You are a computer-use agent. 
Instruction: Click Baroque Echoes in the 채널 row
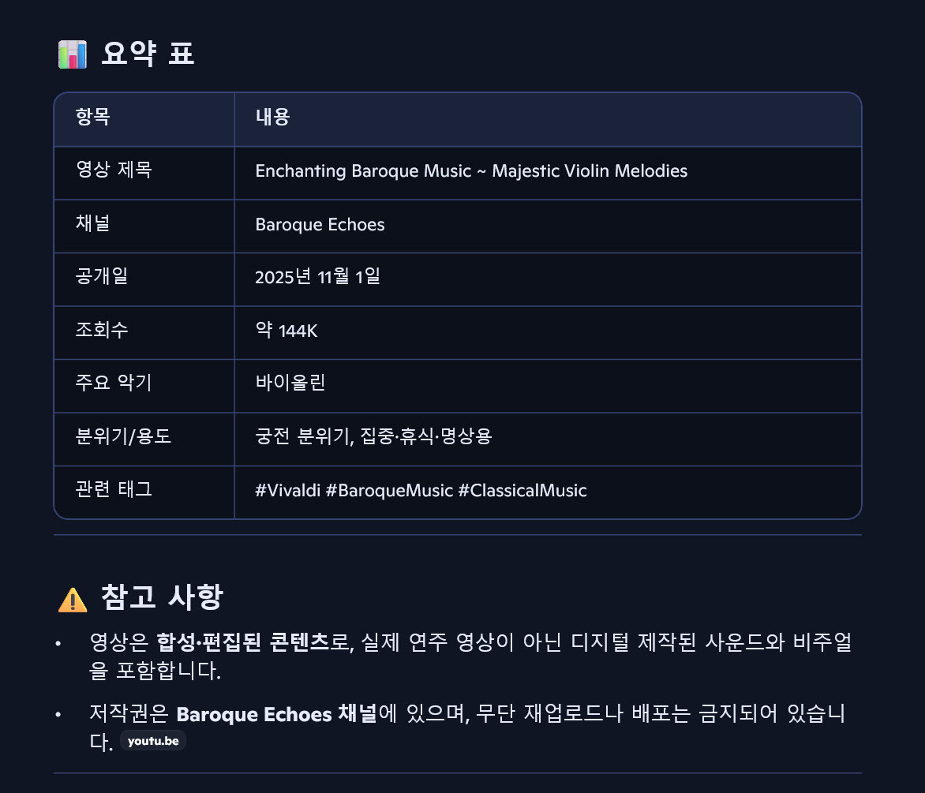pos(320,225)
